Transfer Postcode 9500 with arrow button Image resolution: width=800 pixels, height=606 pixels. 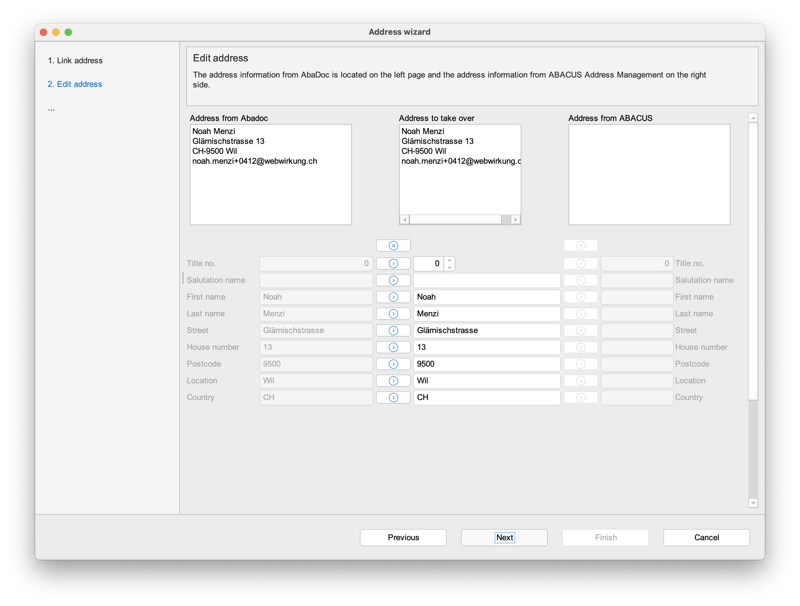pyautogui.click(x=393, y=364)
